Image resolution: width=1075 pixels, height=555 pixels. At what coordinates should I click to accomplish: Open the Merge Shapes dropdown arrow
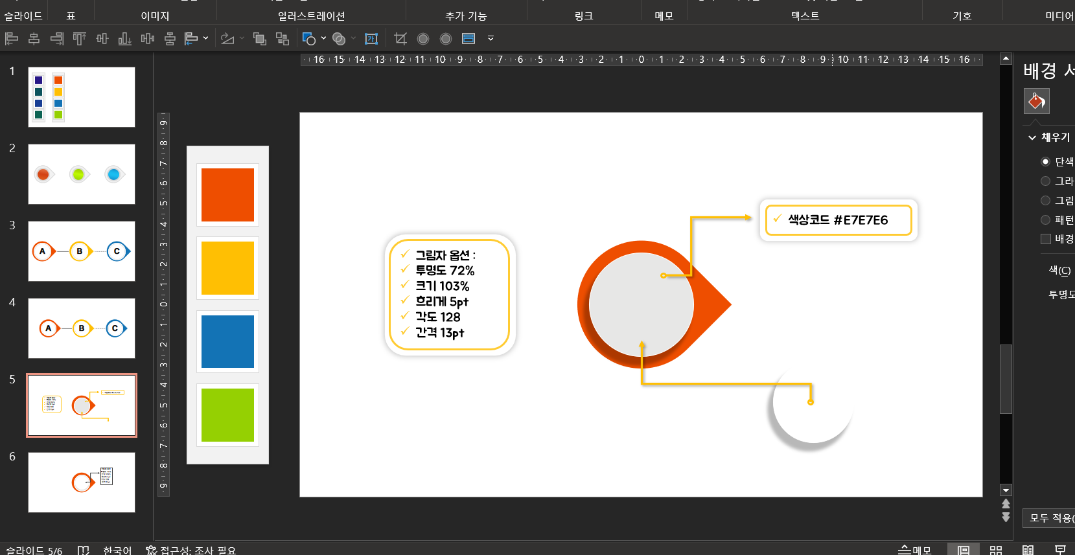click(354, 39)
